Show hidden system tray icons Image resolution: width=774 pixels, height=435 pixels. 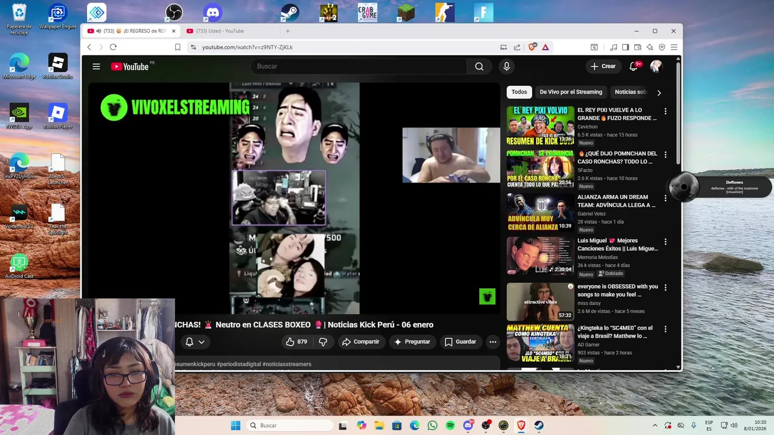click(654, 425)
